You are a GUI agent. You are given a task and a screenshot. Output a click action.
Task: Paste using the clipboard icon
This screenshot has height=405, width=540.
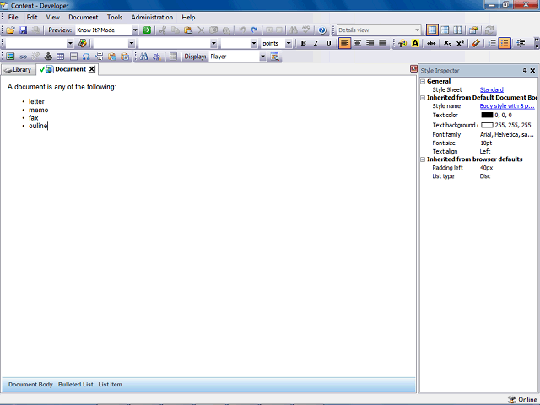click(188, 30)
